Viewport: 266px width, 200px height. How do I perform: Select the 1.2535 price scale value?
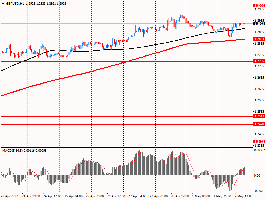260,112
